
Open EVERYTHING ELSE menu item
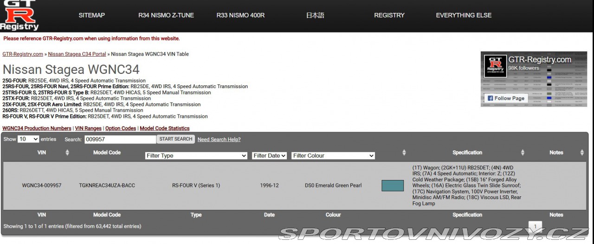point(464,15)
